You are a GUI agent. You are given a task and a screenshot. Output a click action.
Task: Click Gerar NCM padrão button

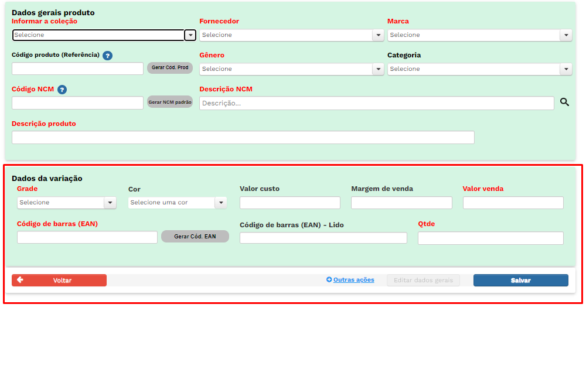tap(170, 102)
